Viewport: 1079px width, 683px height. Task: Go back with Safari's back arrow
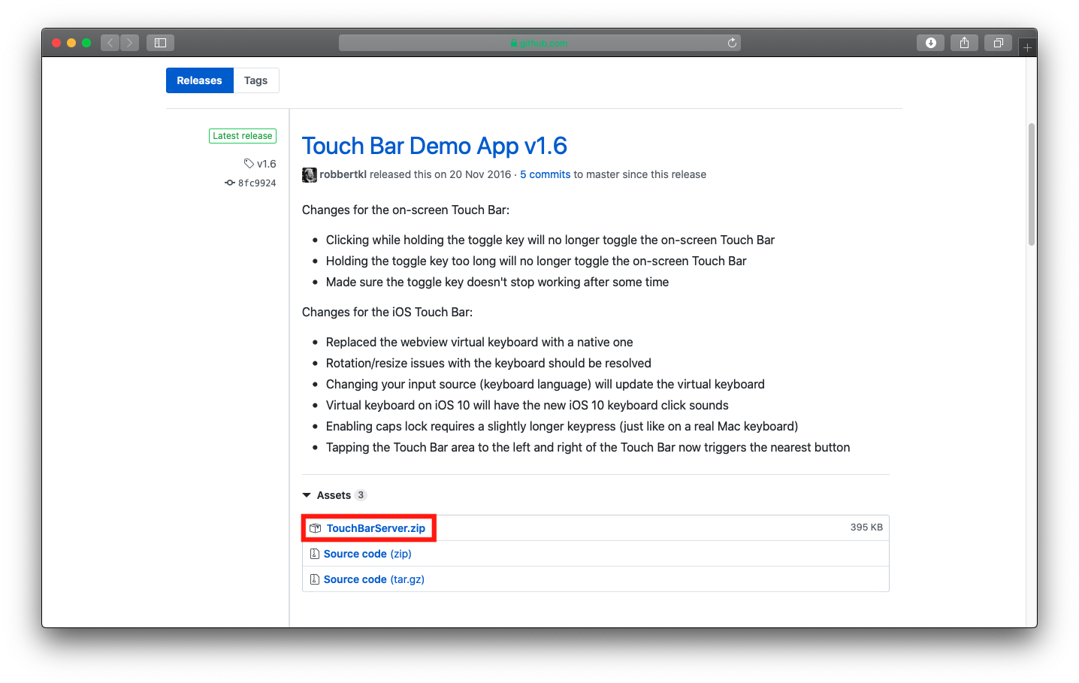pyautogui.click(x=110, y=43)
